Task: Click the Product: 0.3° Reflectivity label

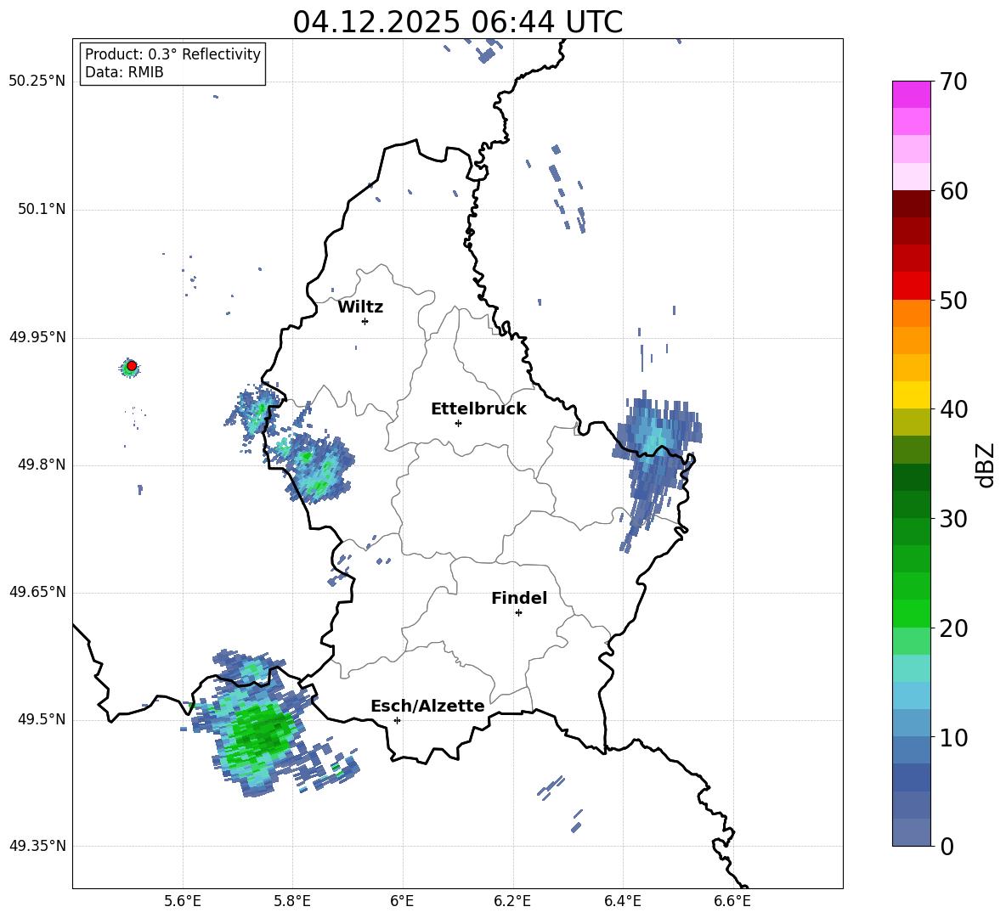Action: pos(172,54)
